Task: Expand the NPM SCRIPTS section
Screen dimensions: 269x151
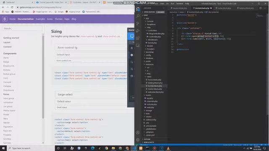Action: point(148,142)
